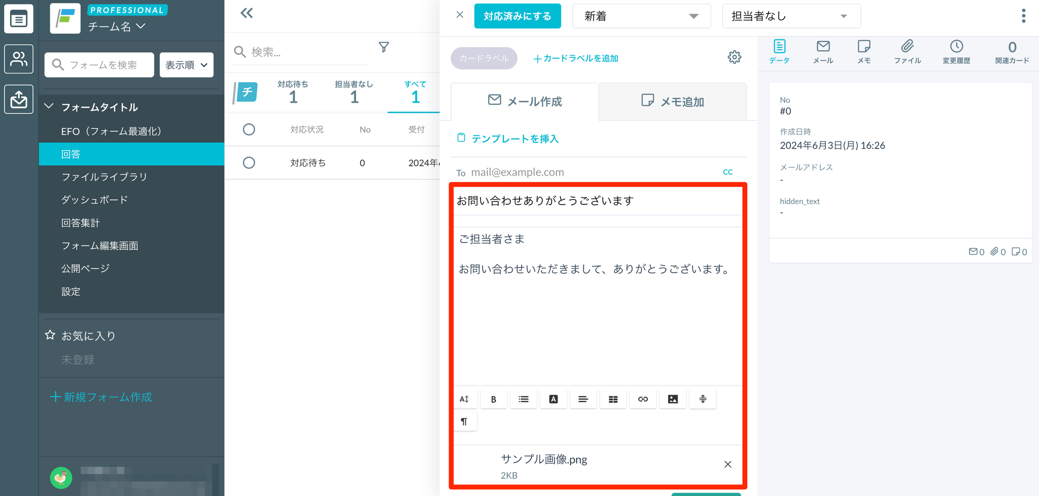The width and height of the screenshot is (1039, 496).
Task: Select the メモ追加 tab
Action: click(673, 101)
